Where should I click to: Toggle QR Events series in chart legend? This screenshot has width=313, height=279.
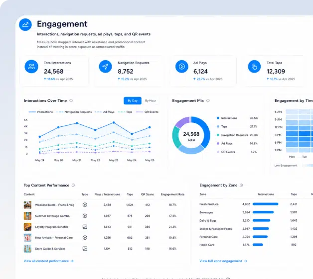pyautogui.click(x=147, y=112)
